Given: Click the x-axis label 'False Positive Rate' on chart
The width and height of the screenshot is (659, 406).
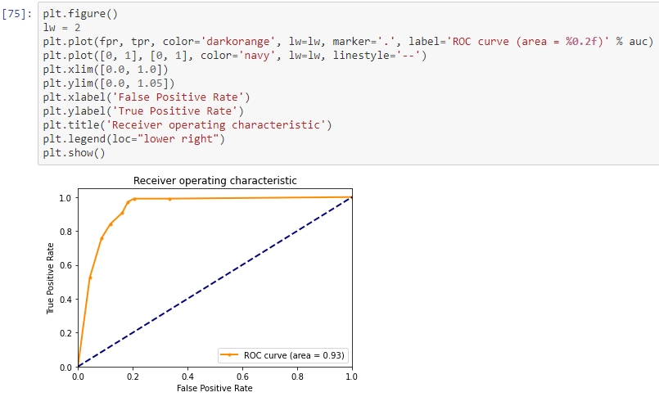Looking at the screenshot, I should pyautogui.click(x=214, y=388).
